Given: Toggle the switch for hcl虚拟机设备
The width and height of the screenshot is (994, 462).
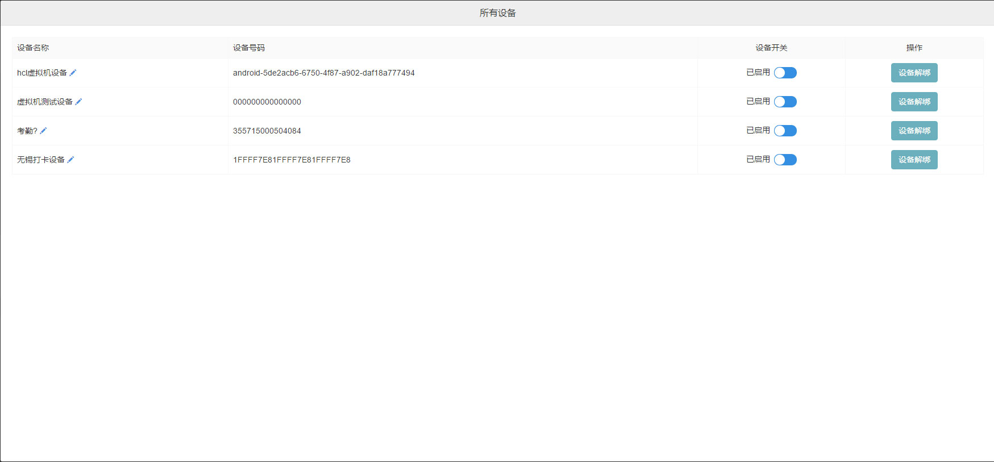Looking at the screenshot, I should pos(785,73).
